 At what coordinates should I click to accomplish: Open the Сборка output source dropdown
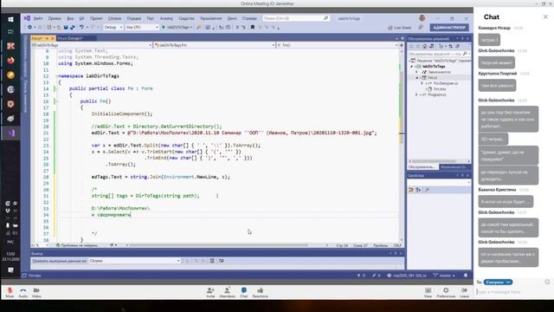pos(134,261)
